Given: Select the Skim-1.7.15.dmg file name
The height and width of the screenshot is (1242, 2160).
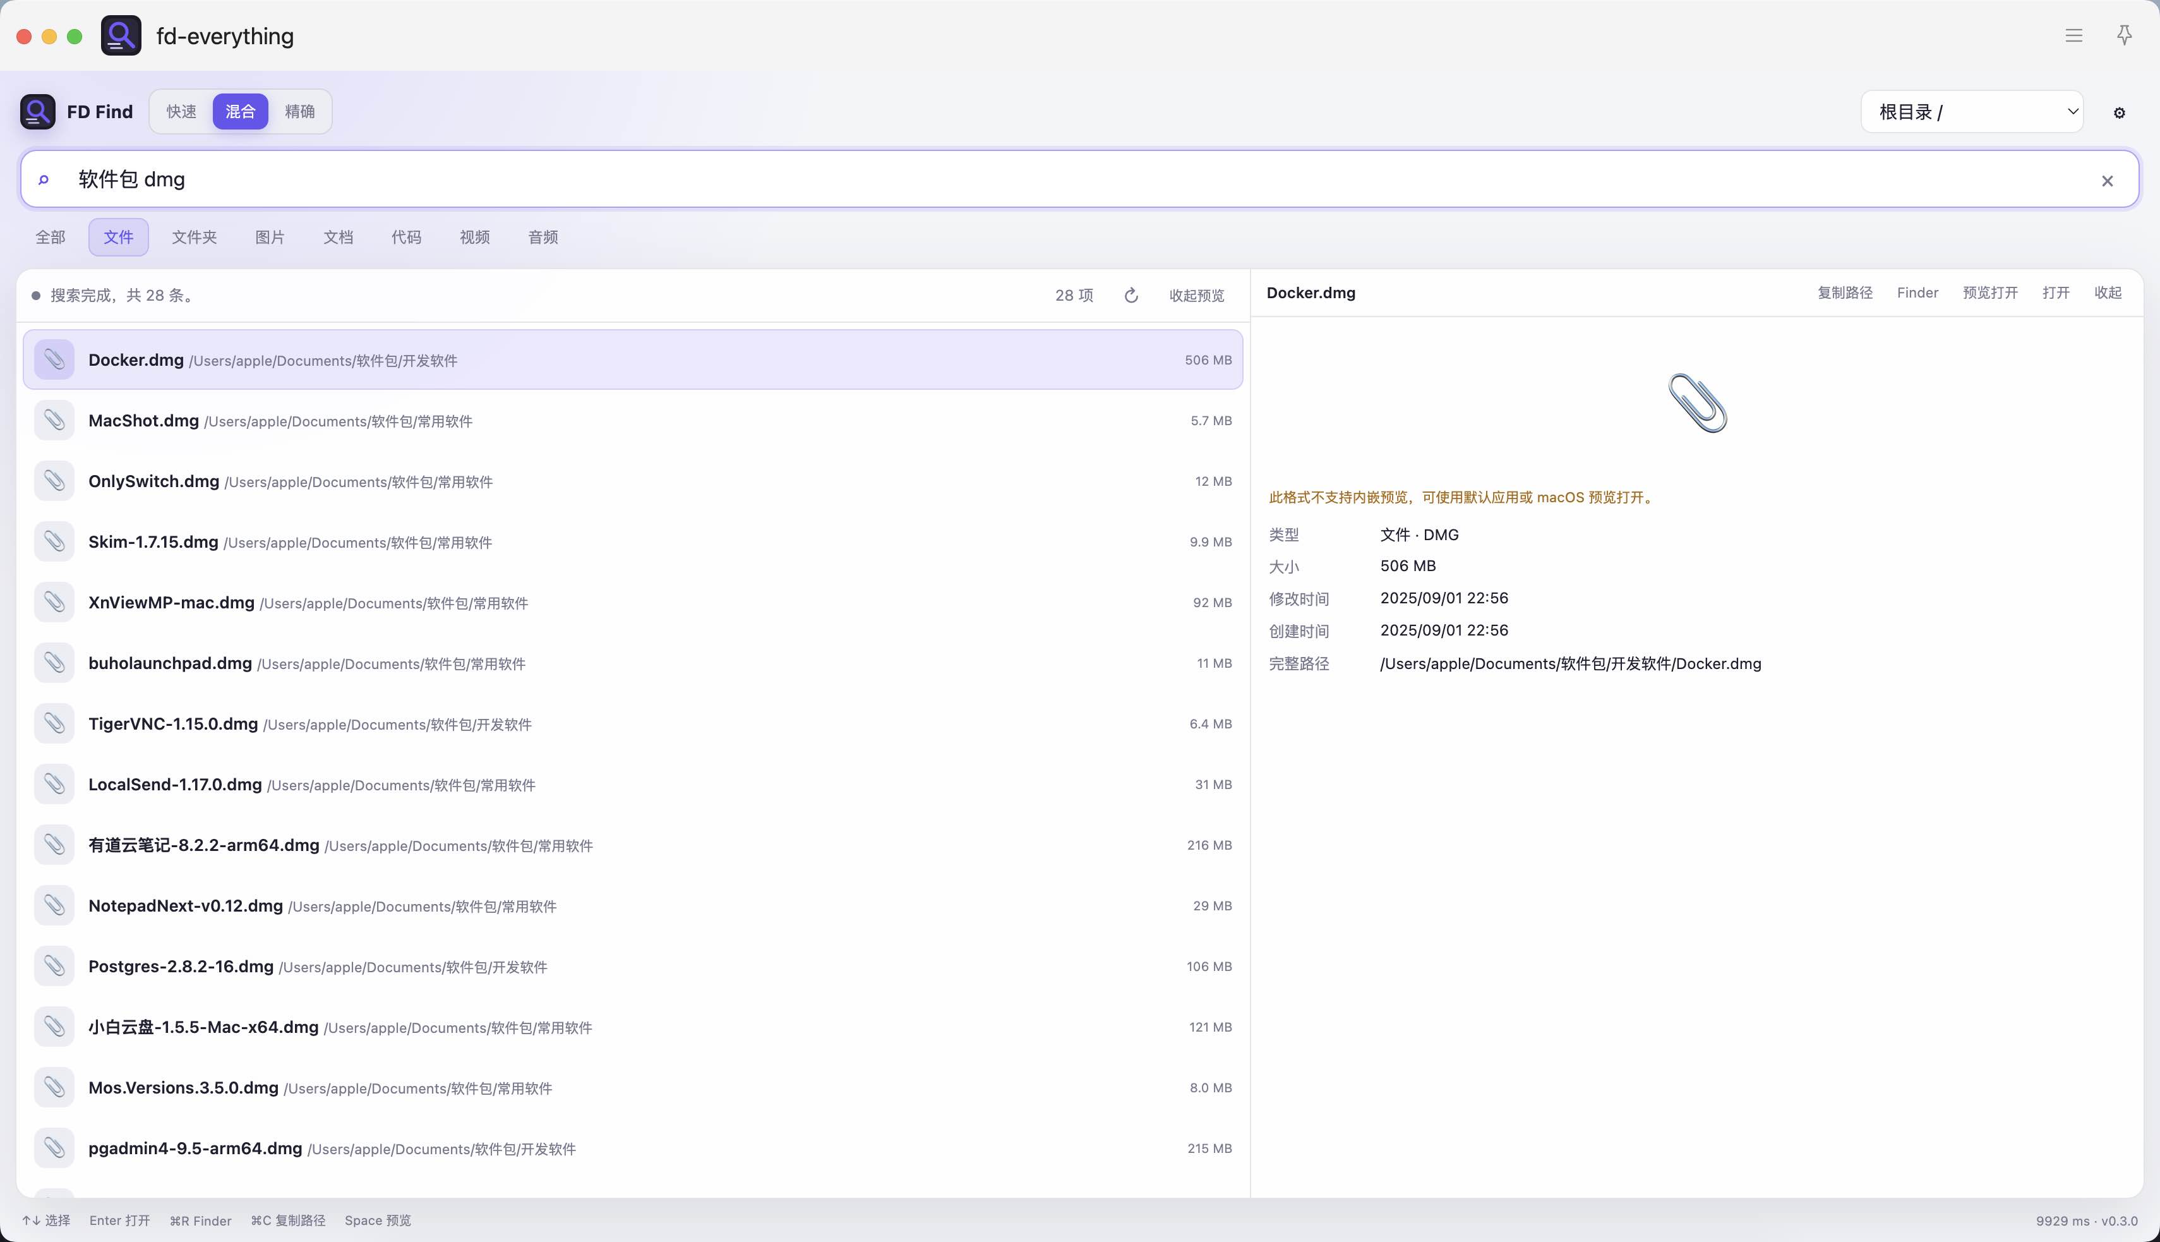Looking at the screenshot, I should pyautogui.click(x=153, y=541).
